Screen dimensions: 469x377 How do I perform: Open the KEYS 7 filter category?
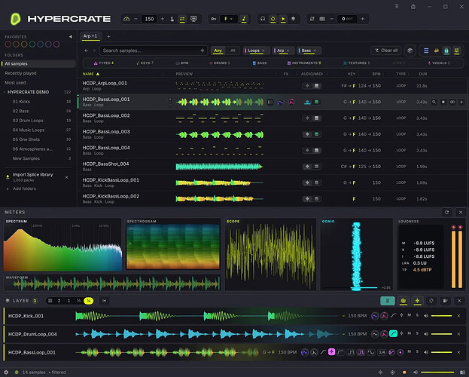click(x=145, y=63)
